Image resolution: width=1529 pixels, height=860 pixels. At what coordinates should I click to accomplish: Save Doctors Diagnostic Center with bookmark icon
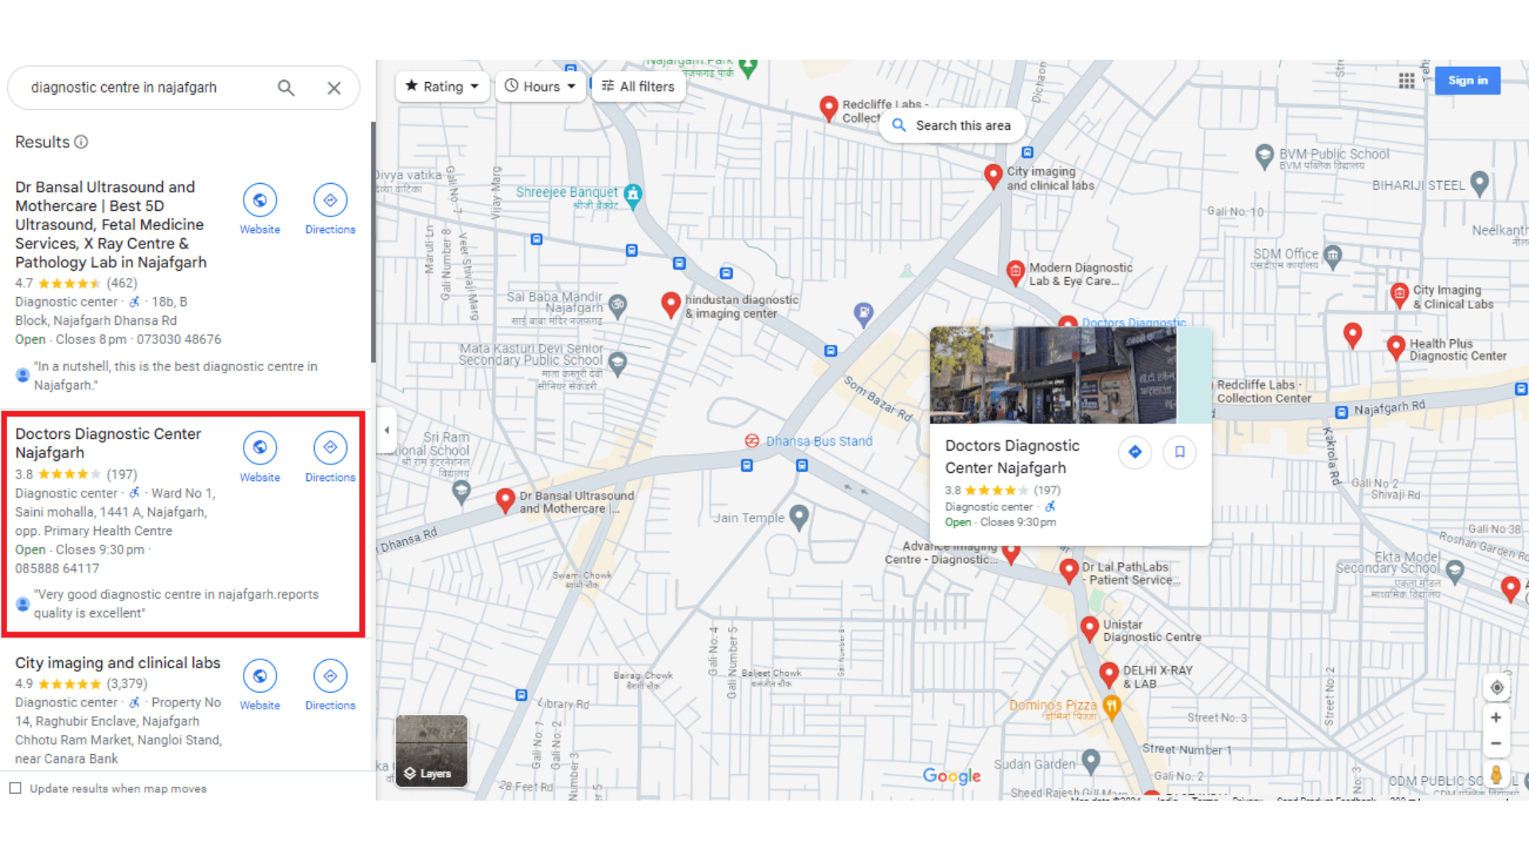(1179, 452)
